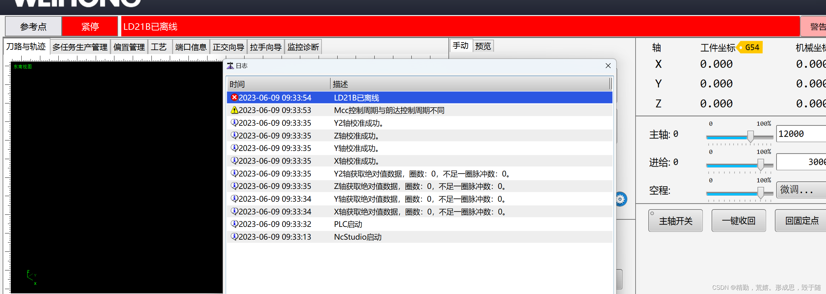Adjust the 进给 feed override slider
Image resolution: width=826 pixels, height=294 pixels.
coord(760,165)
